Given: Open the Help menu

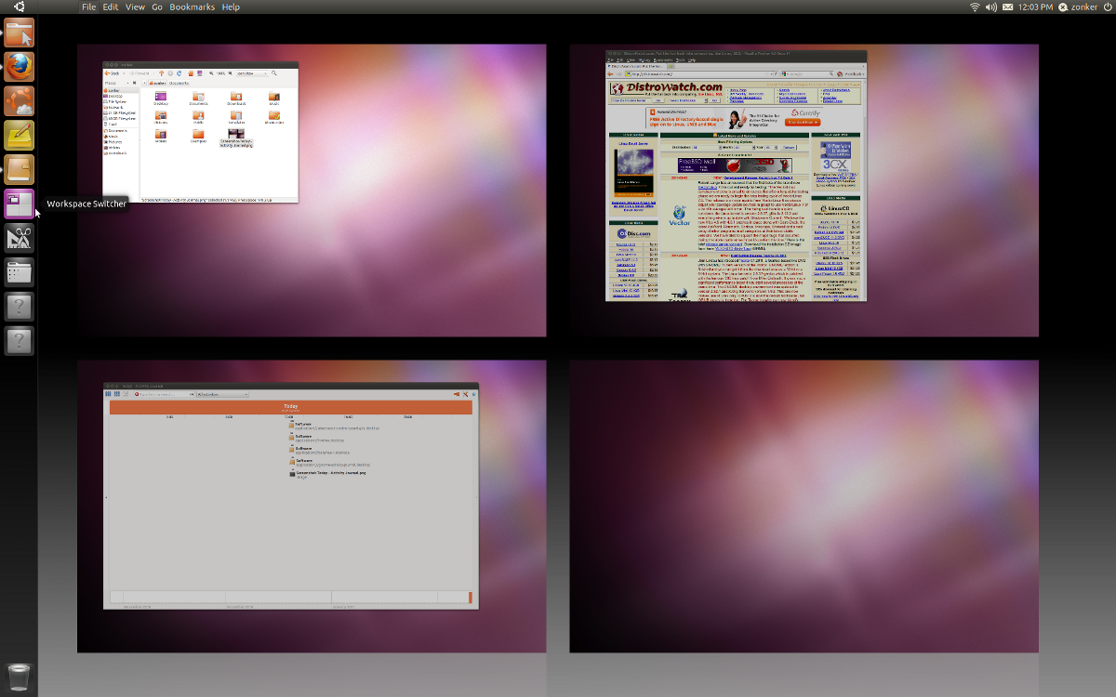Looking at the screenshot, I should pos(231,7).
